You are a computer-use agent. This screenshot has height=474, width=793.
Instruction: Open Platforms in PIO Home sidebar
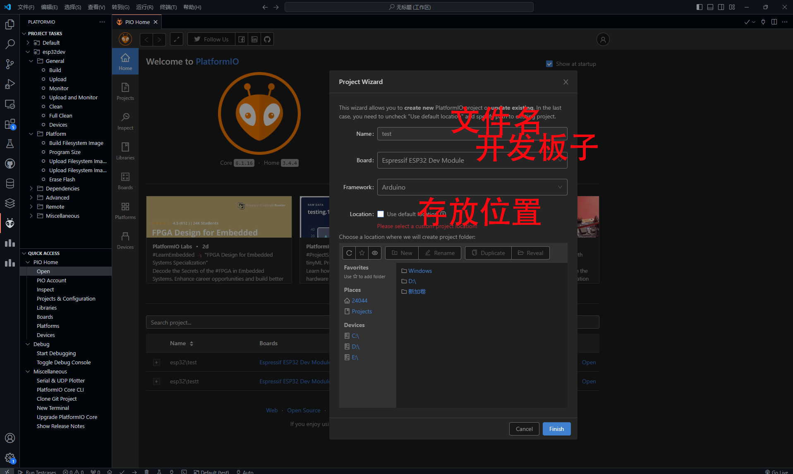[x=125, y=210]
